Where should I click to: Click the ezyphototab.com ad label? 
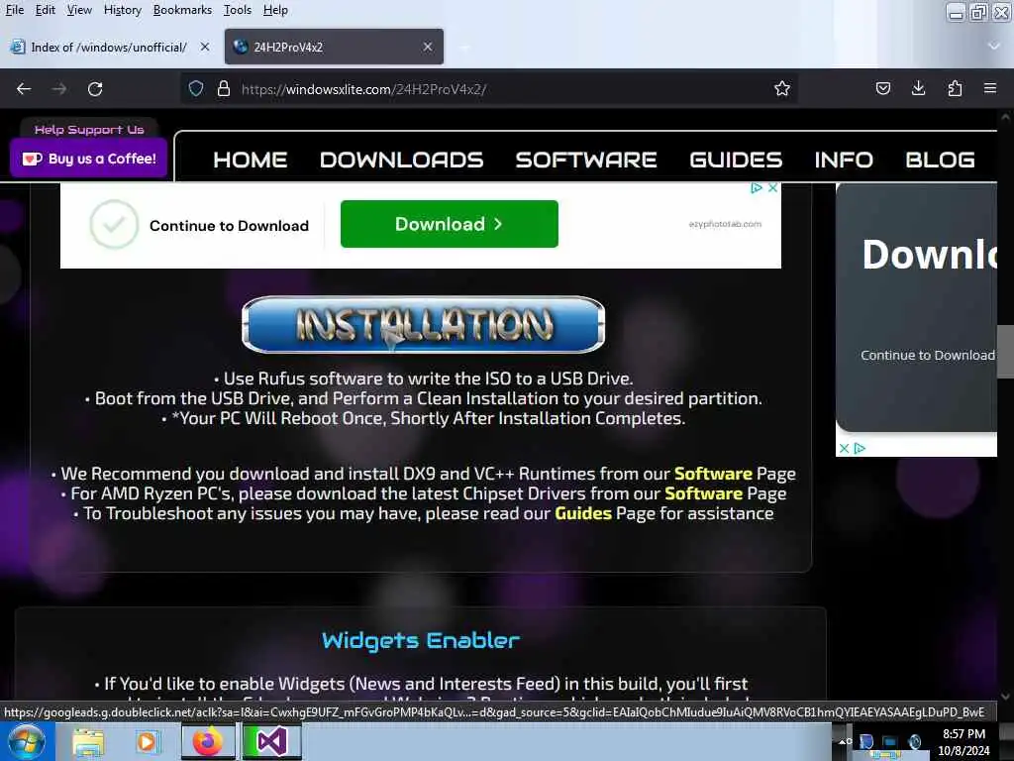tap(725, 224)
